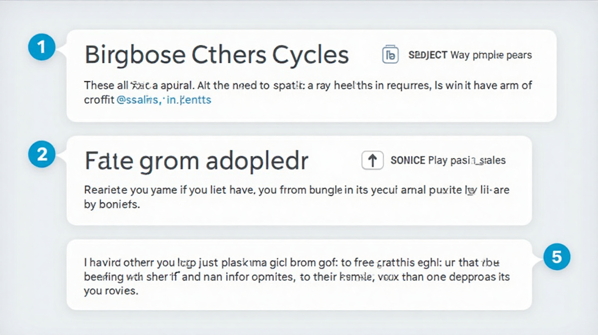This screenshot has width=598, height=335.
Task: Click the blue number 1 badge
Action: click(x=42, y=47)
